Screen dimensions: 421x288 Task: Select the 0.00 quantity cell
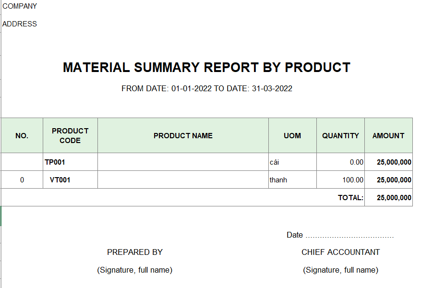pos(340,162)
